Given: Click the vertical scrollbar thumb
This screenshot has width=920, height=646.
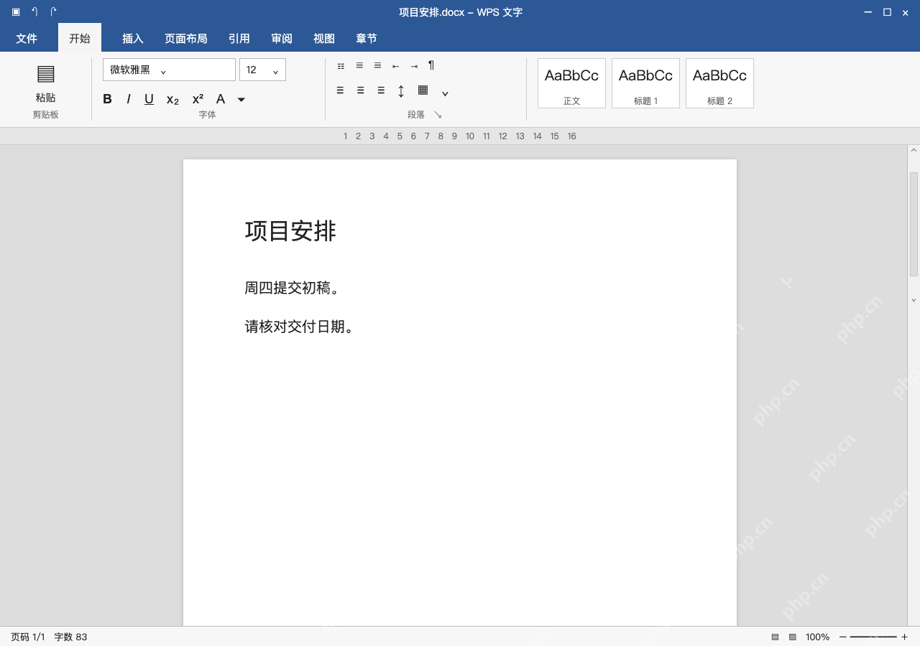Looking at the screenshot, I should [914, 224].
